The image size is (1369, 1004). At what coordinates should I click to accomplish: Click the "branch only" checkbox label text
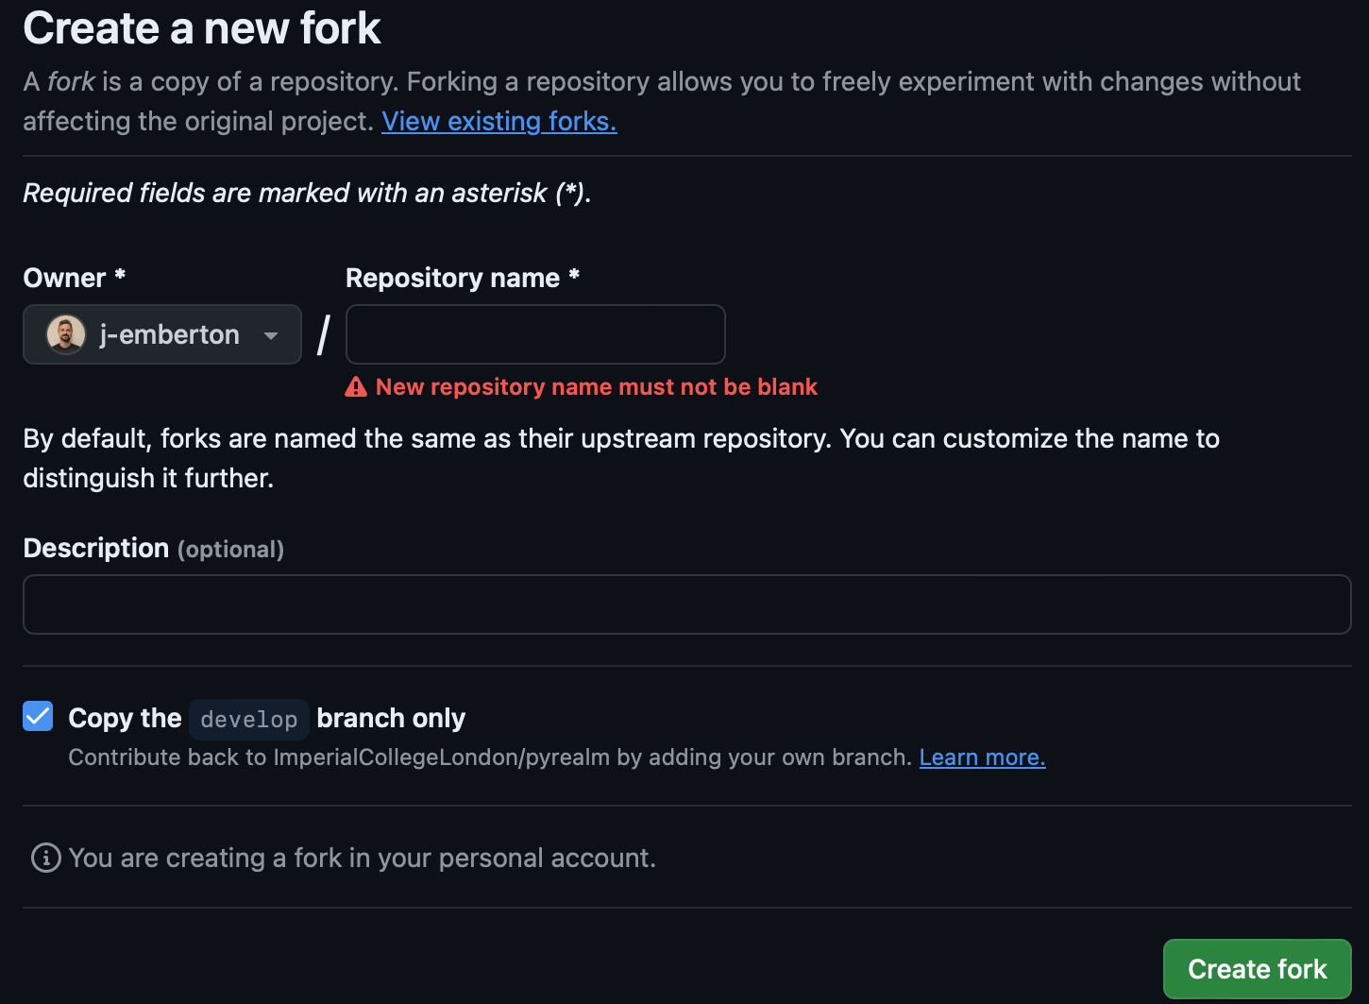(391, 719)
